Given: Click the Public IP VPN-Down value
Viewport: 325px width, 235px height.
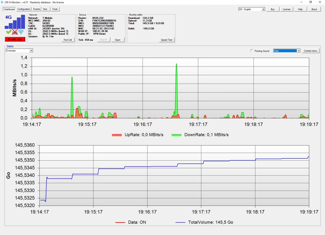Looking at the screenshot, I should pos(99,34).
